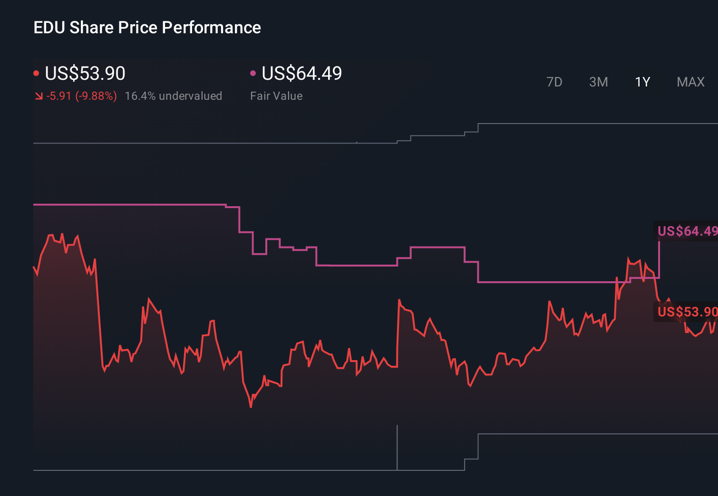Select the 1Y range selector

click(x=642, y=82)
